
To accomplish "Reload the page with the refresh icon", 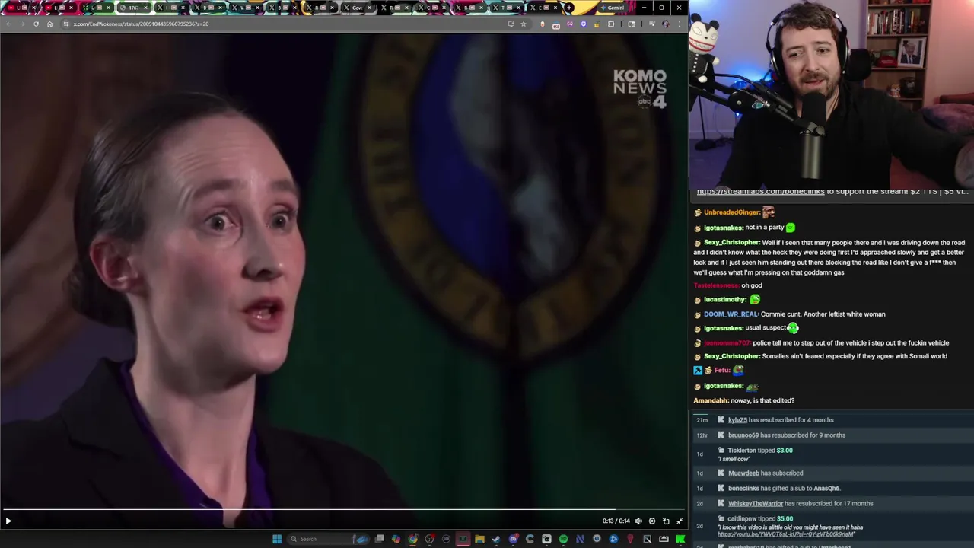I will tap(36, 24).
